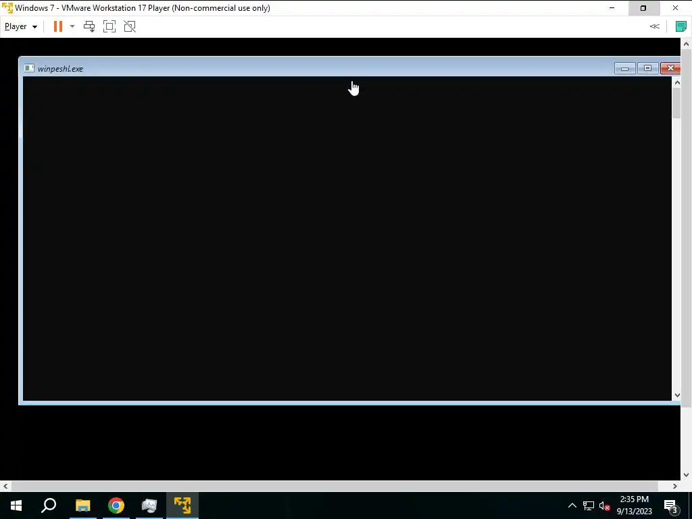
Task: Click the VMware viewport scroll up arrow
Action: tap(686, 44)
